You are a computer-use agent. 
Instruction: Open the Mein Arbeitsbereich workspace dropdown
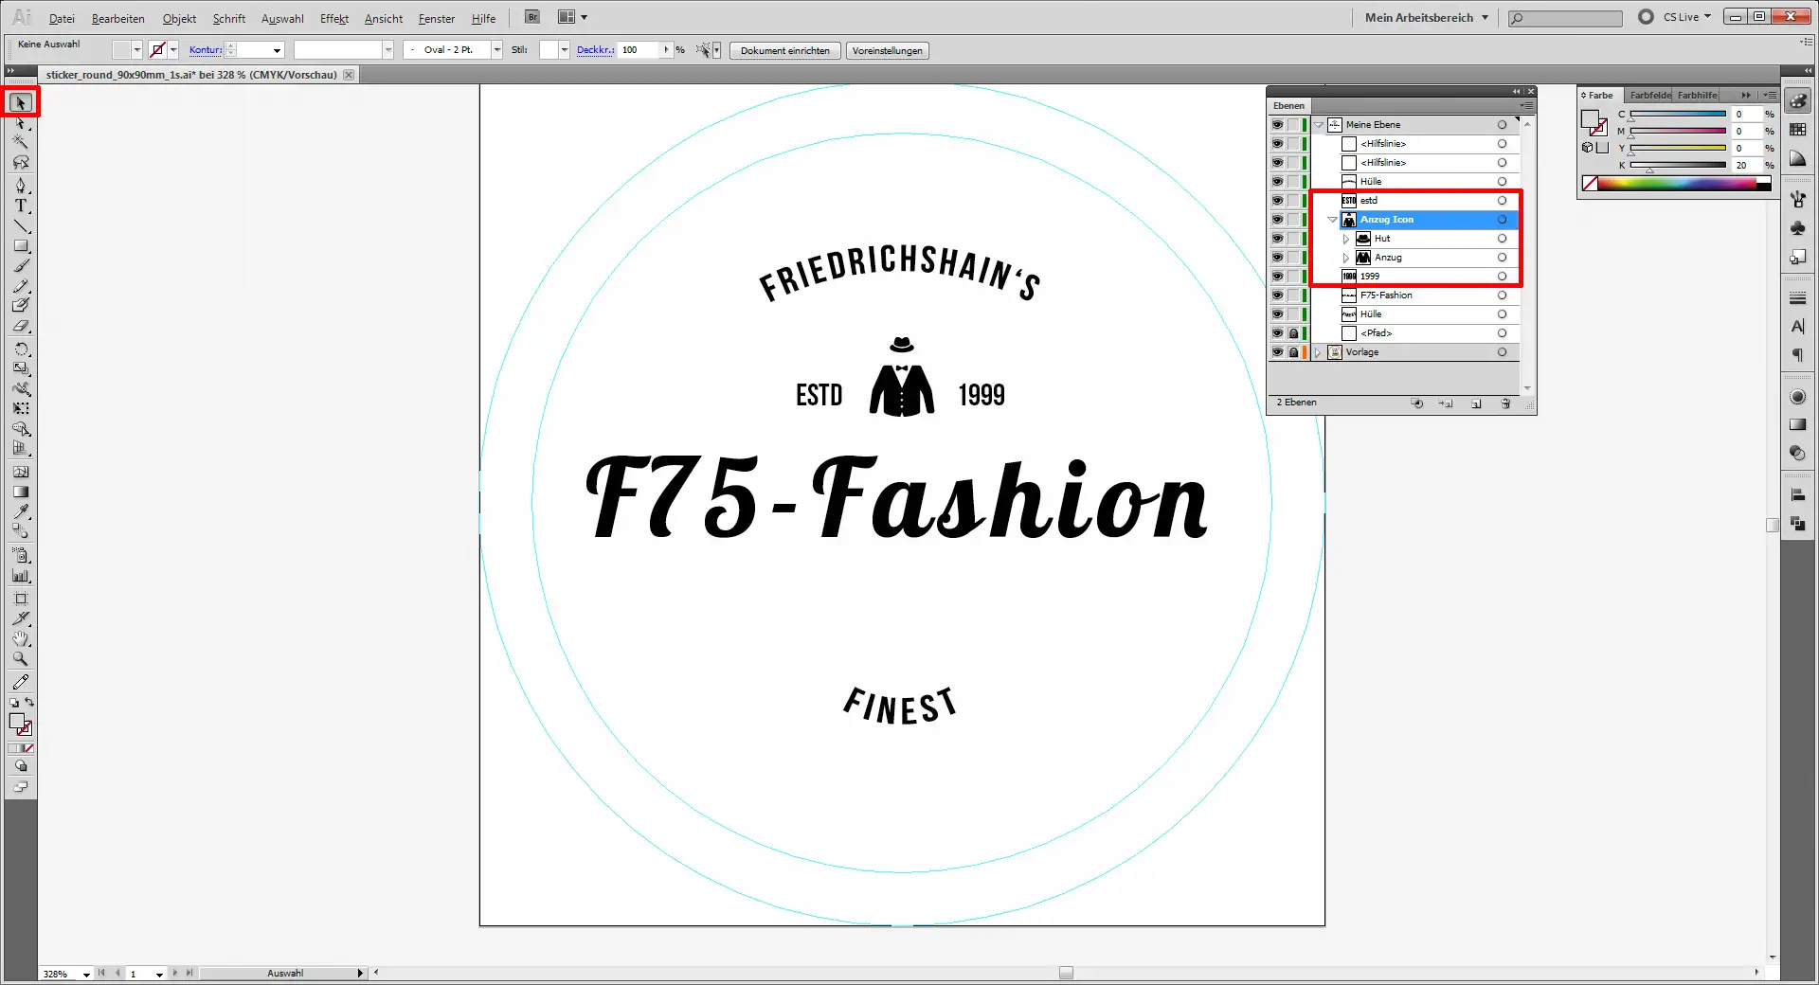(1426, 17)
